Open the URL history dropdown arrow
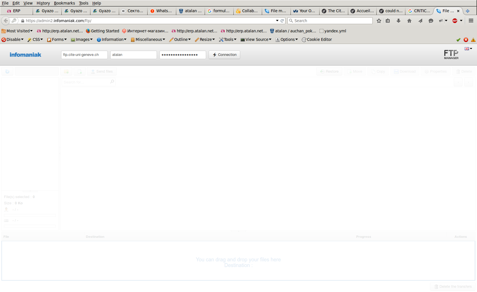Screen dimensions: 477x292 click(277, 21)
